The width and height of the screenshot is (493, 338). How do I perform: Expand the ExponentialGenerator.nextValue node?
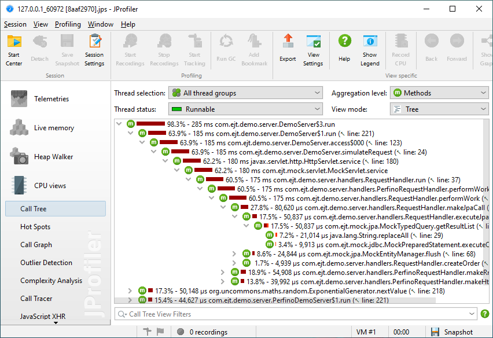(131, 291)
